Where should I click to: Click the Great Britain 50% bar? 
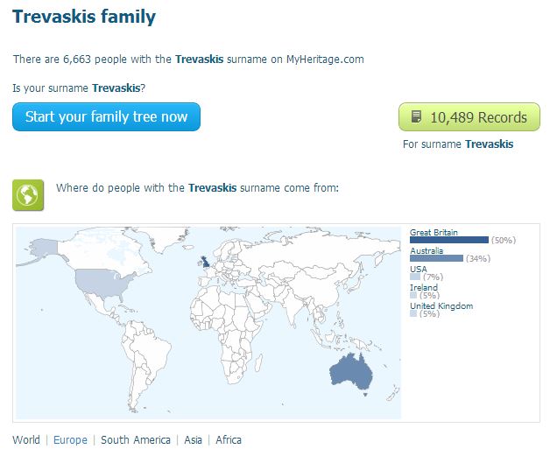pos(449,240)
